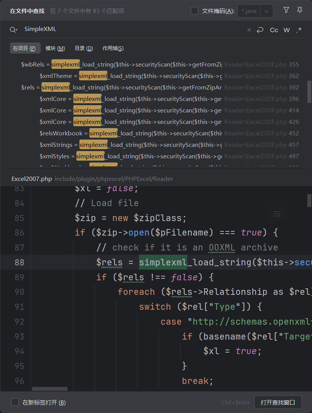The width and height of the screenshot is (312, 413).
Task: Click OOXML comment on line 87
Action: pyautogui.click(x=222, y=247)
